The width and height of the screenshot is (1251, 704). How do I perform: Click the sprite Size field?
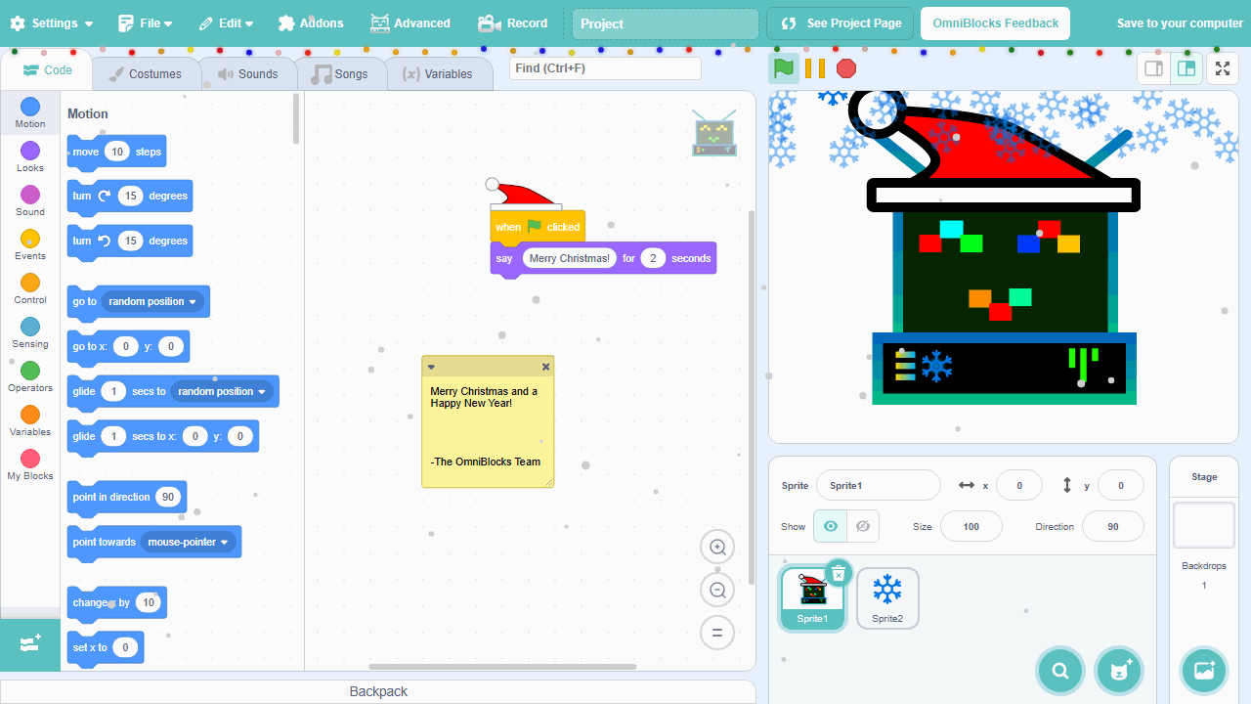(971, 526)
